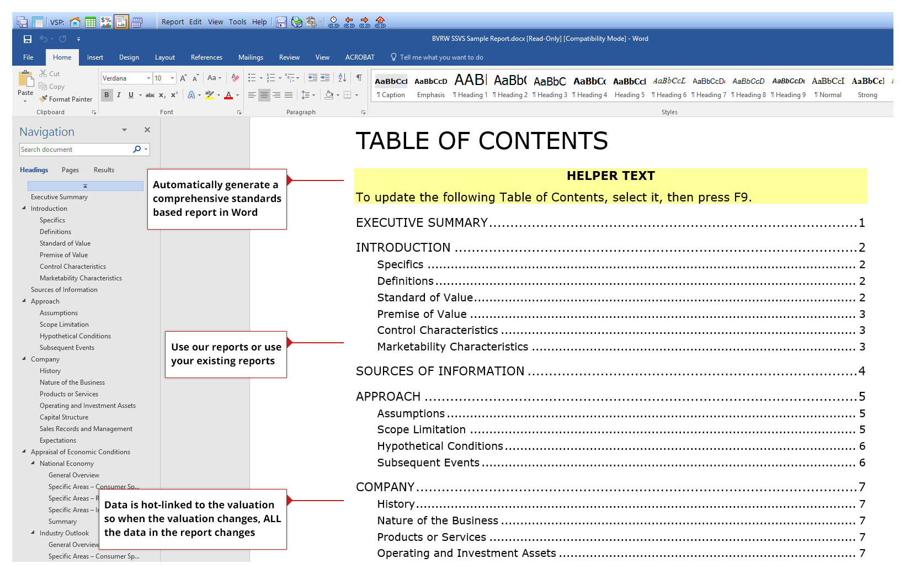Viewport: 905px width, 574px height.
Task: Click the VSP up arrow navigation icon
Action: coord(380,22)
